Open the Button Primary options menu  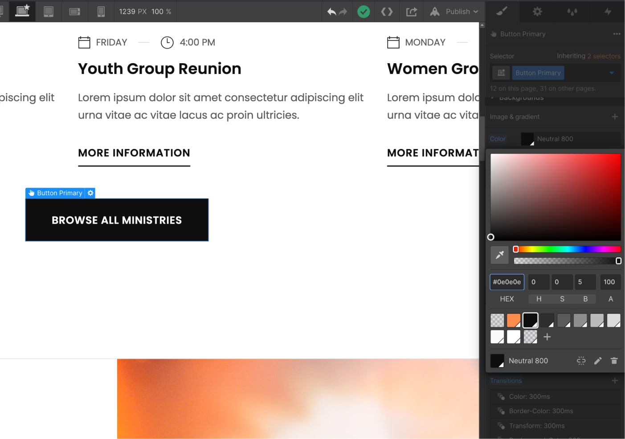(x=617, y=33)
